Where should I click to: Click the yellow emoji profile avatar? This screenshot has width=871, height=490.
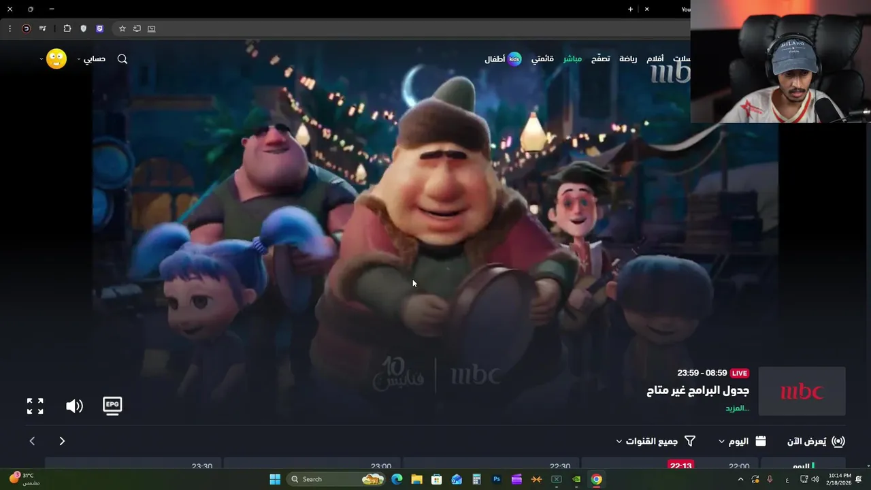pos(56,59)
